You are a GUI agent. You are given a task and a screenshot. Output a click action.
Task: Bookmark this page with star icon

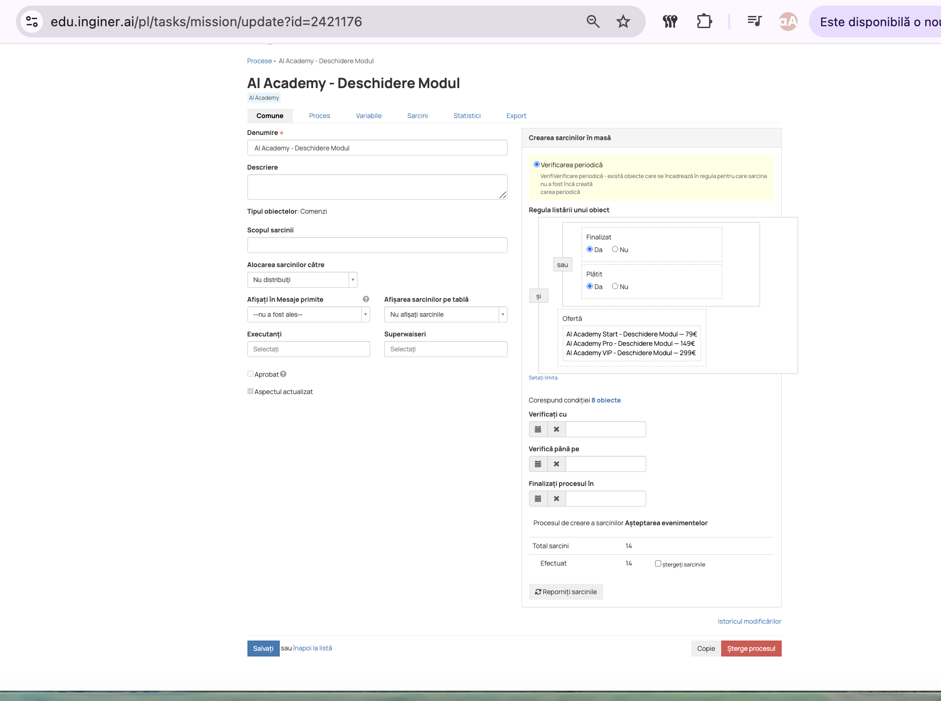(x=623, y=22)
